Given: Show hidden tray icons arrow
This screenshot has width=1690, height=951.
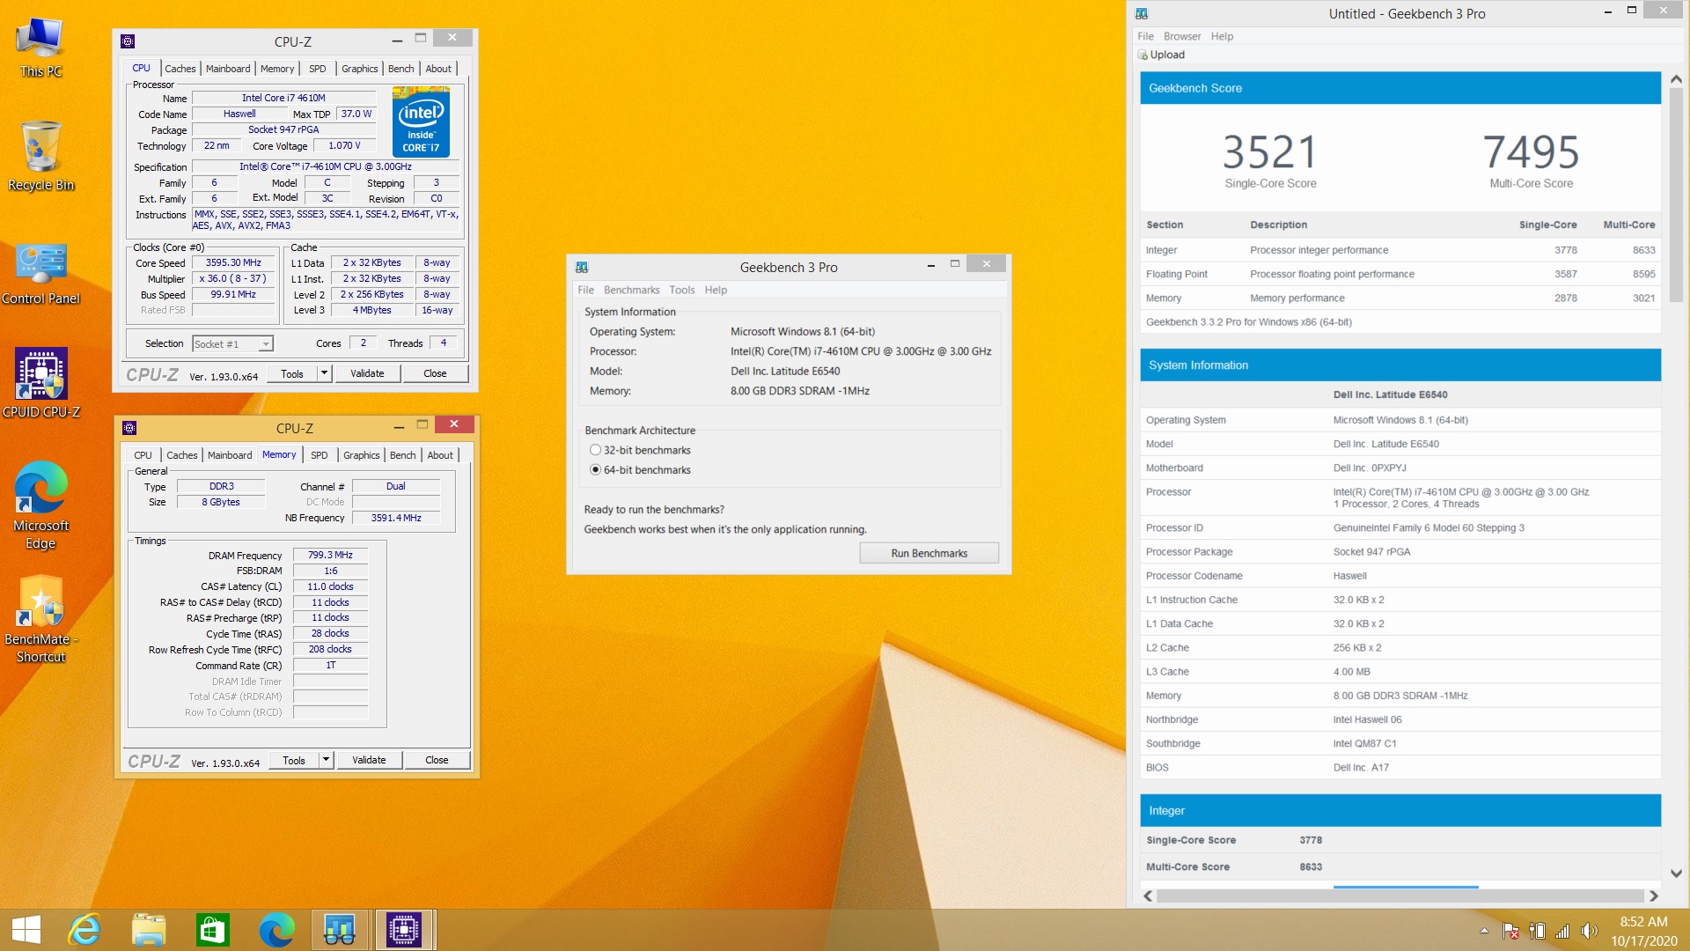Looking at the screenshot, I should coord(1484,931).
